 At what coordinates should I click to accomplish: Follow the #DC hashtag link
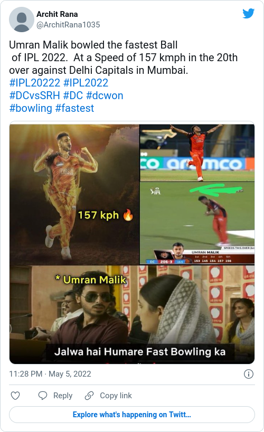(73, 95)
